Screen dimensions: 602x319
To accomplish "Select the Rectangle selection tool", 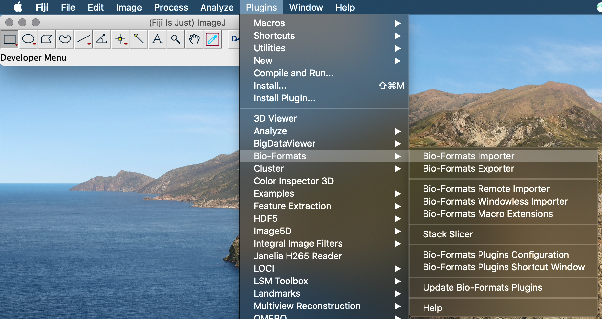I will (10, 39).
